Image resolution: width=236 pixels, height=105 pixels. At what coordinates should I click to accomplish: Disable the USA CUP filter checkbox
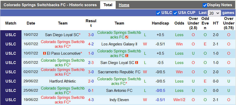175,13
